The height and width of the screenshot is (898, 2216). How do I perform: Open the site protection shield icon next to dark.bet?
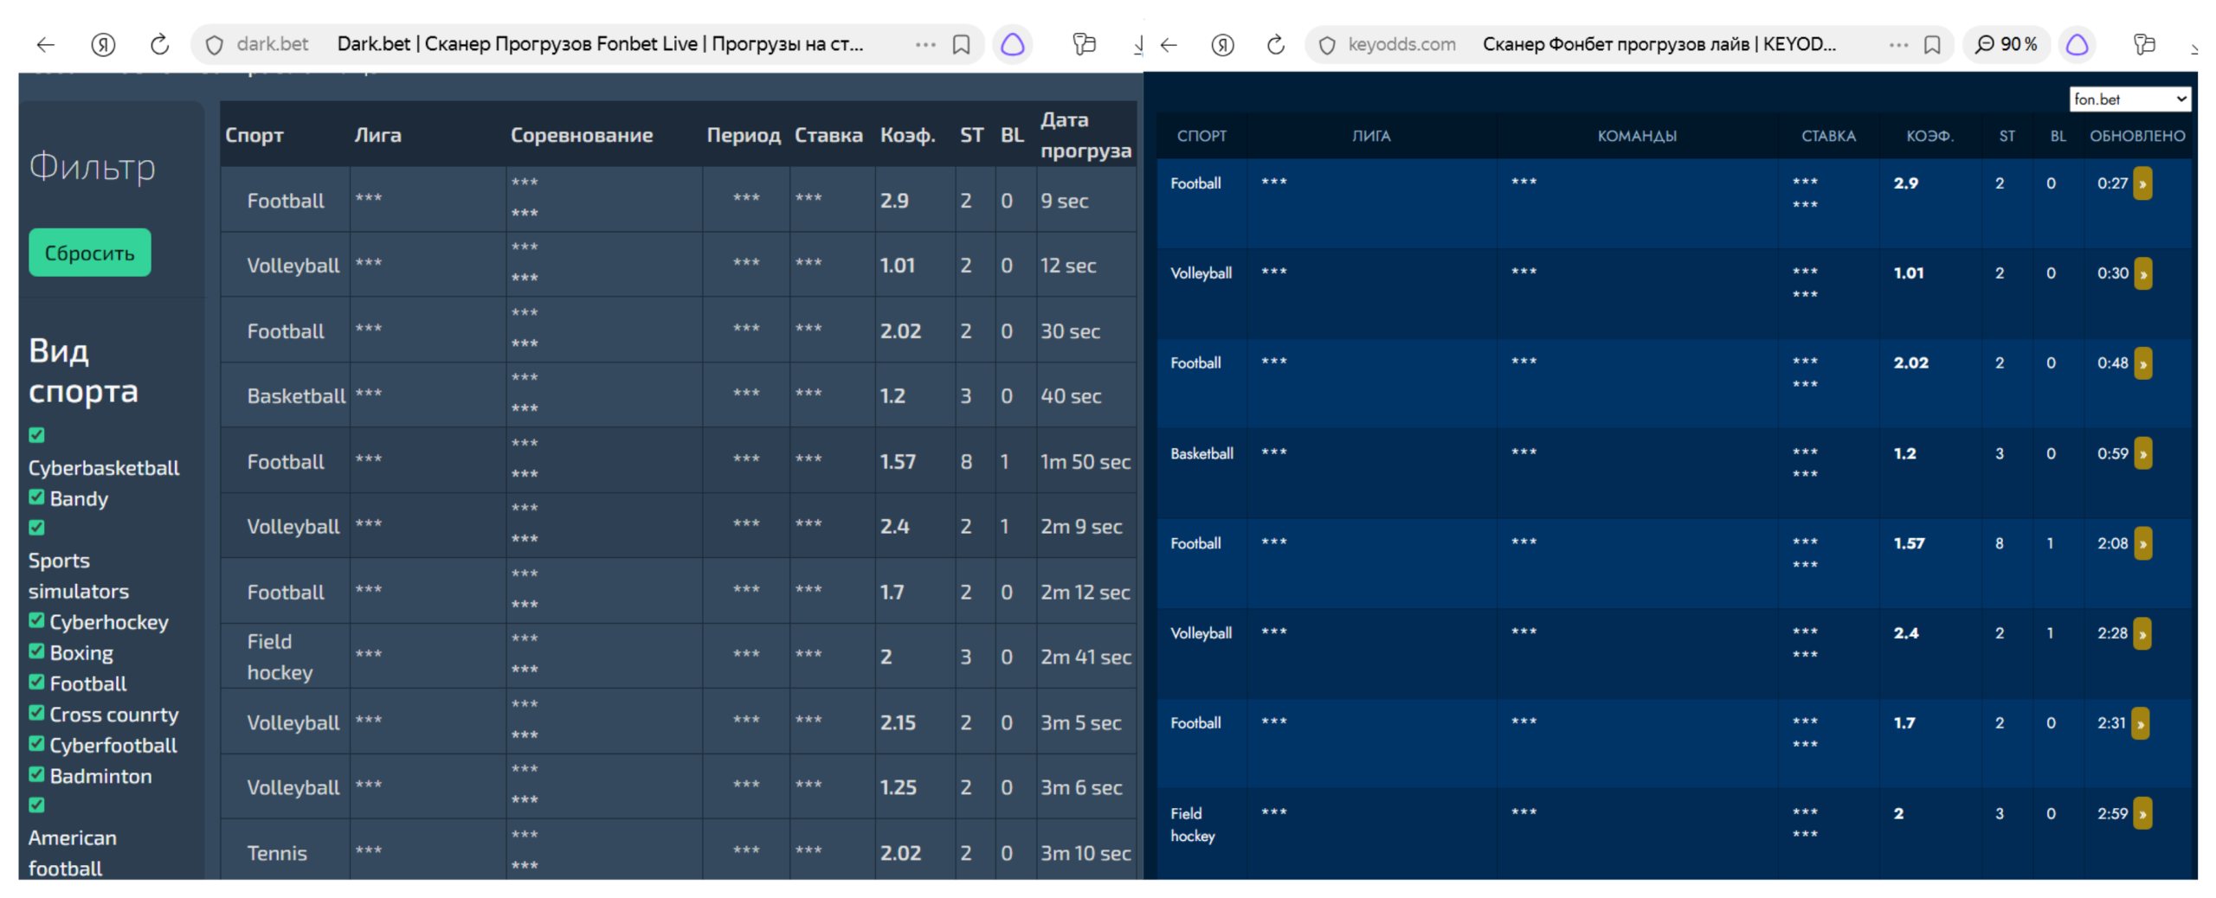(x=215, y=45)
